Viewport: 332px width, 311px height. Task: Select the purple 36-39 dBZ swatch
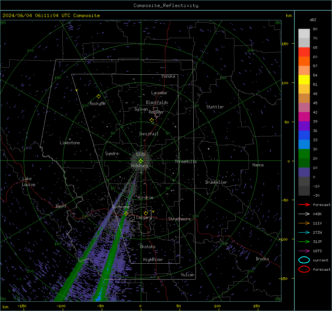304,126
